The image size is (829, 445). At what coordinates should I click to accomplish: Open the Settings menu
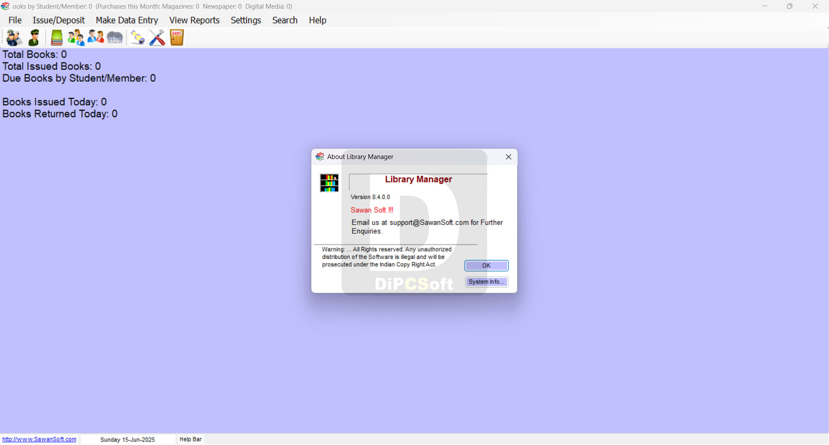pos(246,20)
